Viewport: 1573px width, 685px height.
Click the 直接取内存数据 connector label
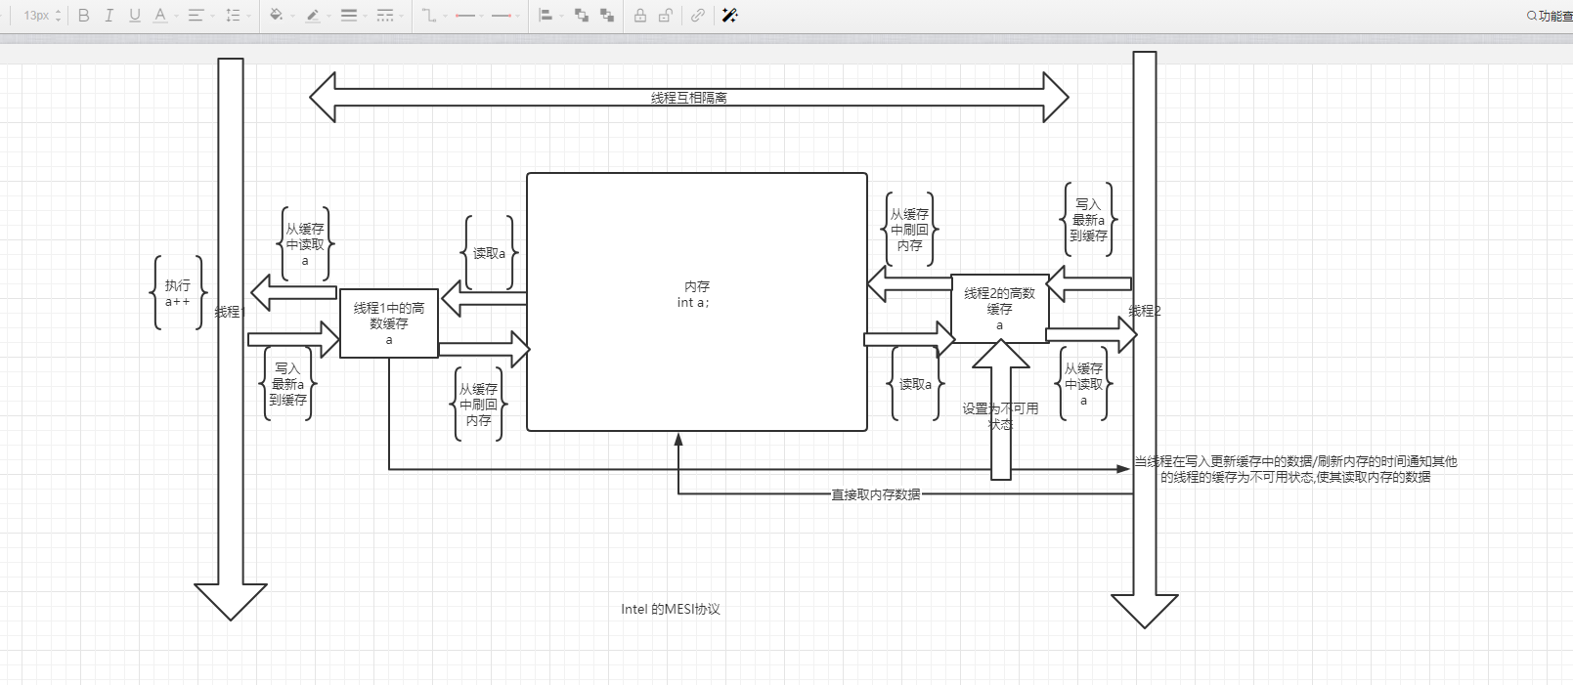point(876,494)
